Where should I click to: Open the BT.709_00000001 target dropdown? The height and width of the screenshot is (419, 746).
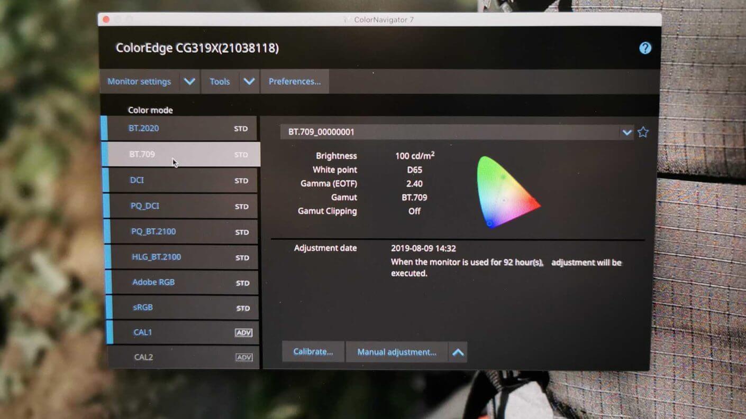click(x=627, y=132)
